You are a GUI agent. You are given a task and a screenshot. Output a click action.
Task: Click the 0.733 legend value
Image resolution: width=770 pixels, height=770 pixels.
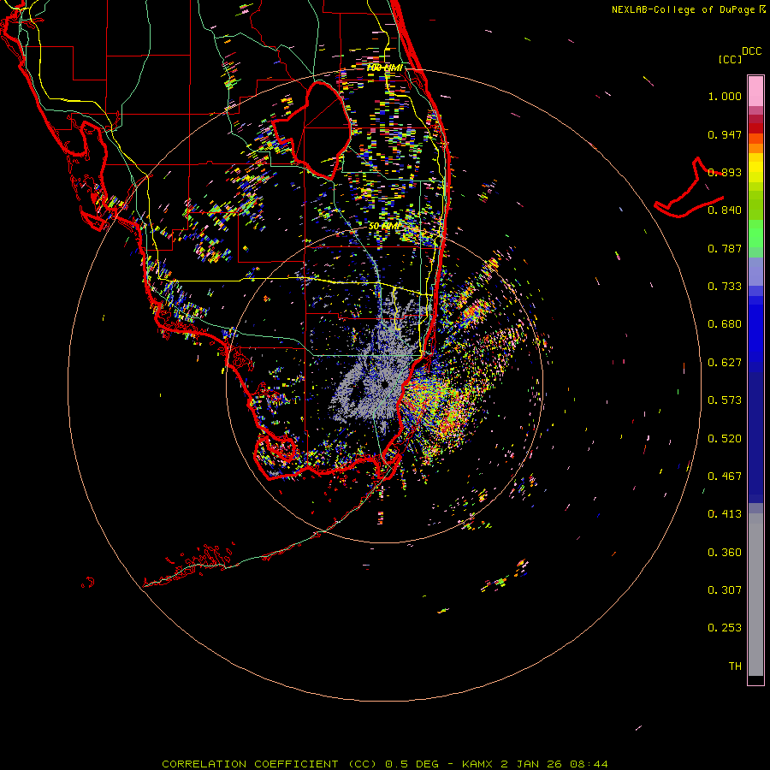(x=725, y=287)
